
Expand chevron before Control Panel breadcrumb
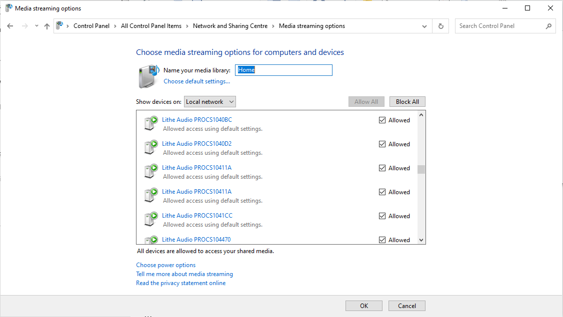pyautogui.click(x=67, y=26)
